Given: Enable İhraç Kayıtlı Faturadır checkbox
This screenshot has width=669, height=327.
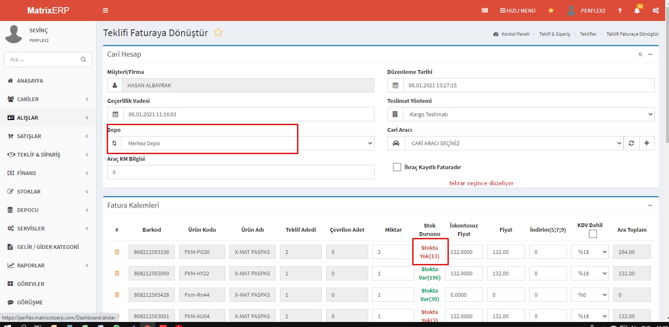Looking at the screenshot, I should [x=397, y=167].
